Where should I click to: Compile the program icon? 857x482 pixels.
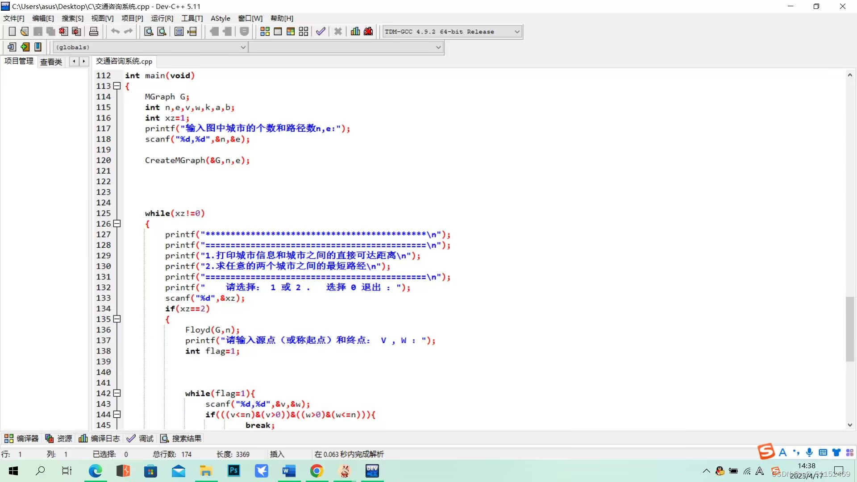pyautogui.click(x=265, y=32)
